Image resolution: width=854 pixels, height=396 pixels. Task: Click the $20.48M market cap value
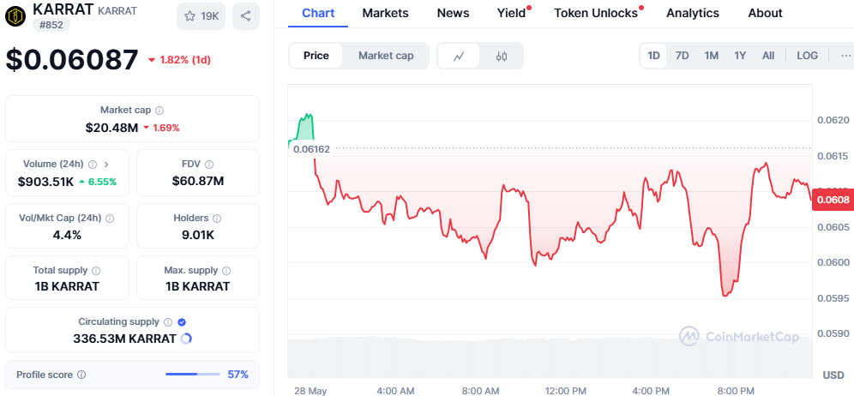click(111, 128)
